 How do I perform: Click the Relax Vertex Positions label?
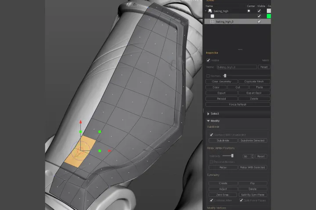(x=221, y=148)
